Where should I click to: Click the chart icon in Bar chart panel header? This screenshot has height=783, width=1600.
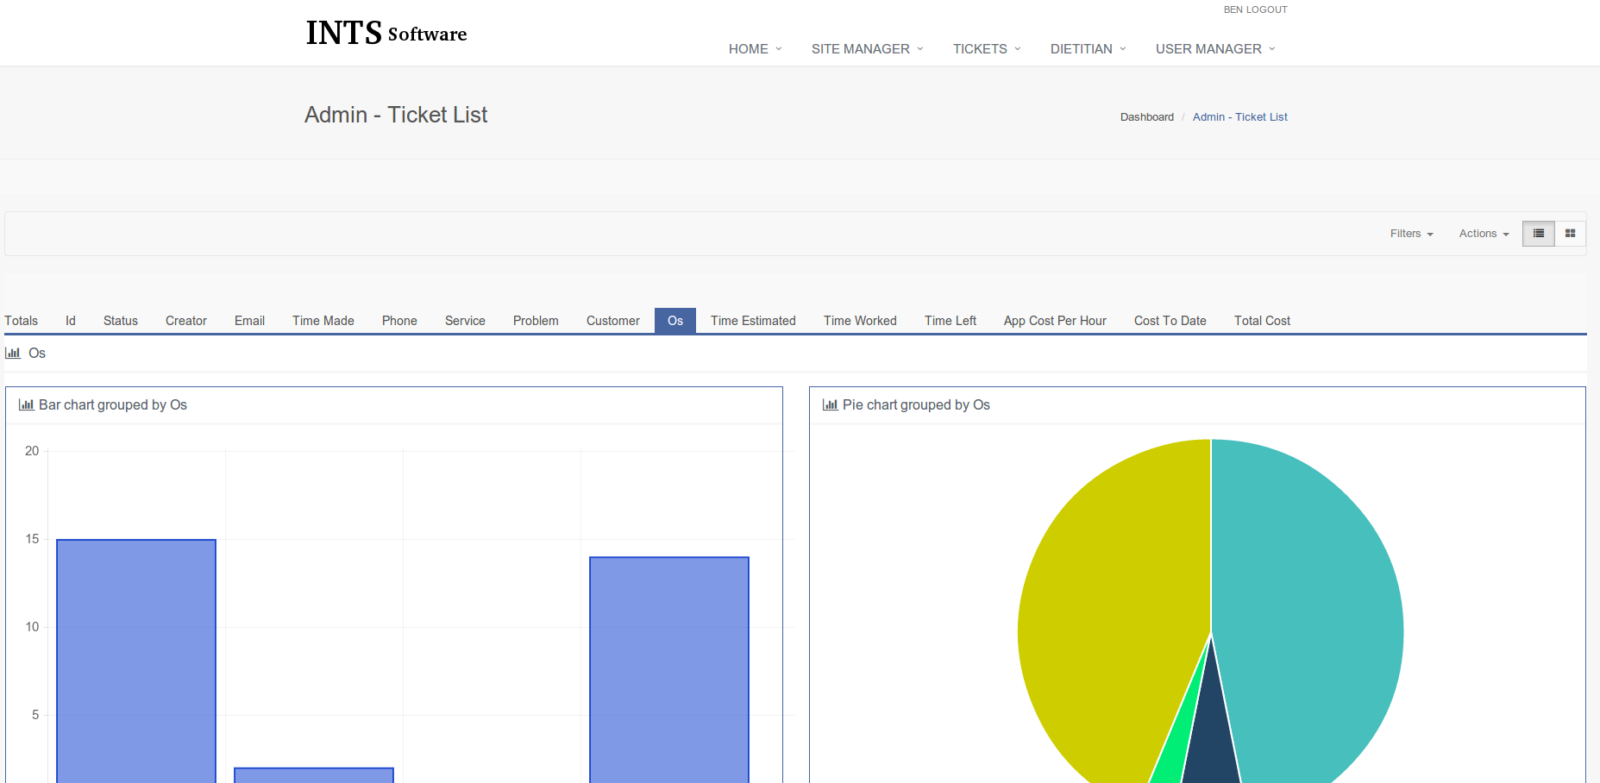pyautogui.click(x=27, y=404)
